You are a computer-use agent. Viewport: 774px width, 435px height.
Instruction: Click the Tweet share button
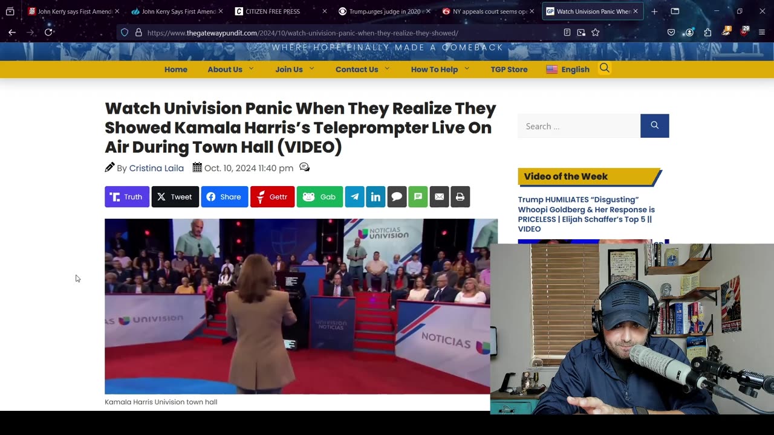pos(175,197)
